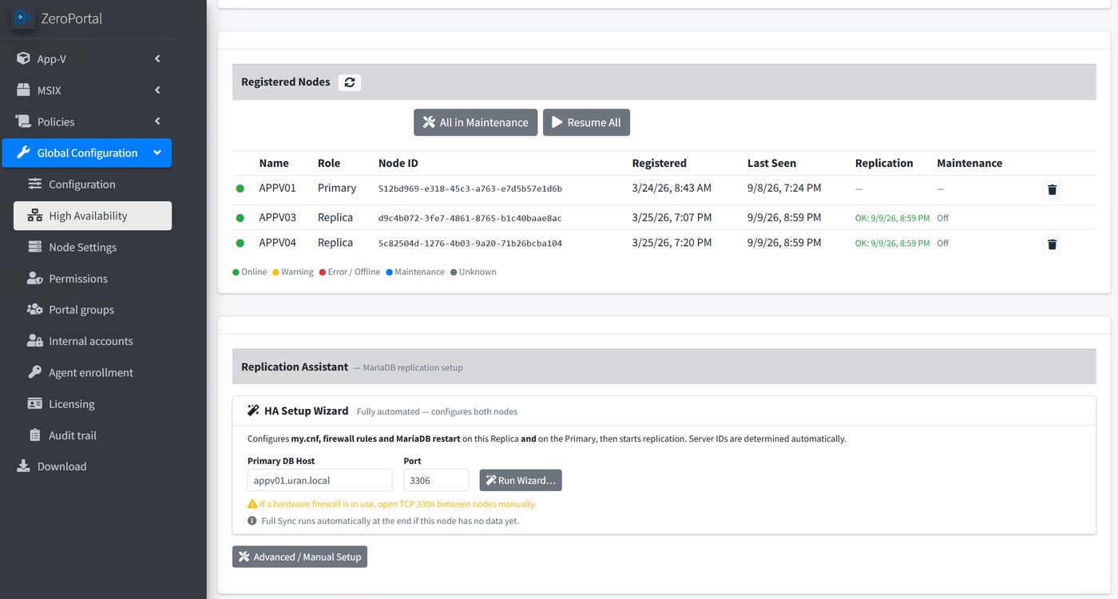Click the APPV01 green online status dot
Image resolution: width=1118 pixels, height=599 pixels.
click(x=240, y=188)
